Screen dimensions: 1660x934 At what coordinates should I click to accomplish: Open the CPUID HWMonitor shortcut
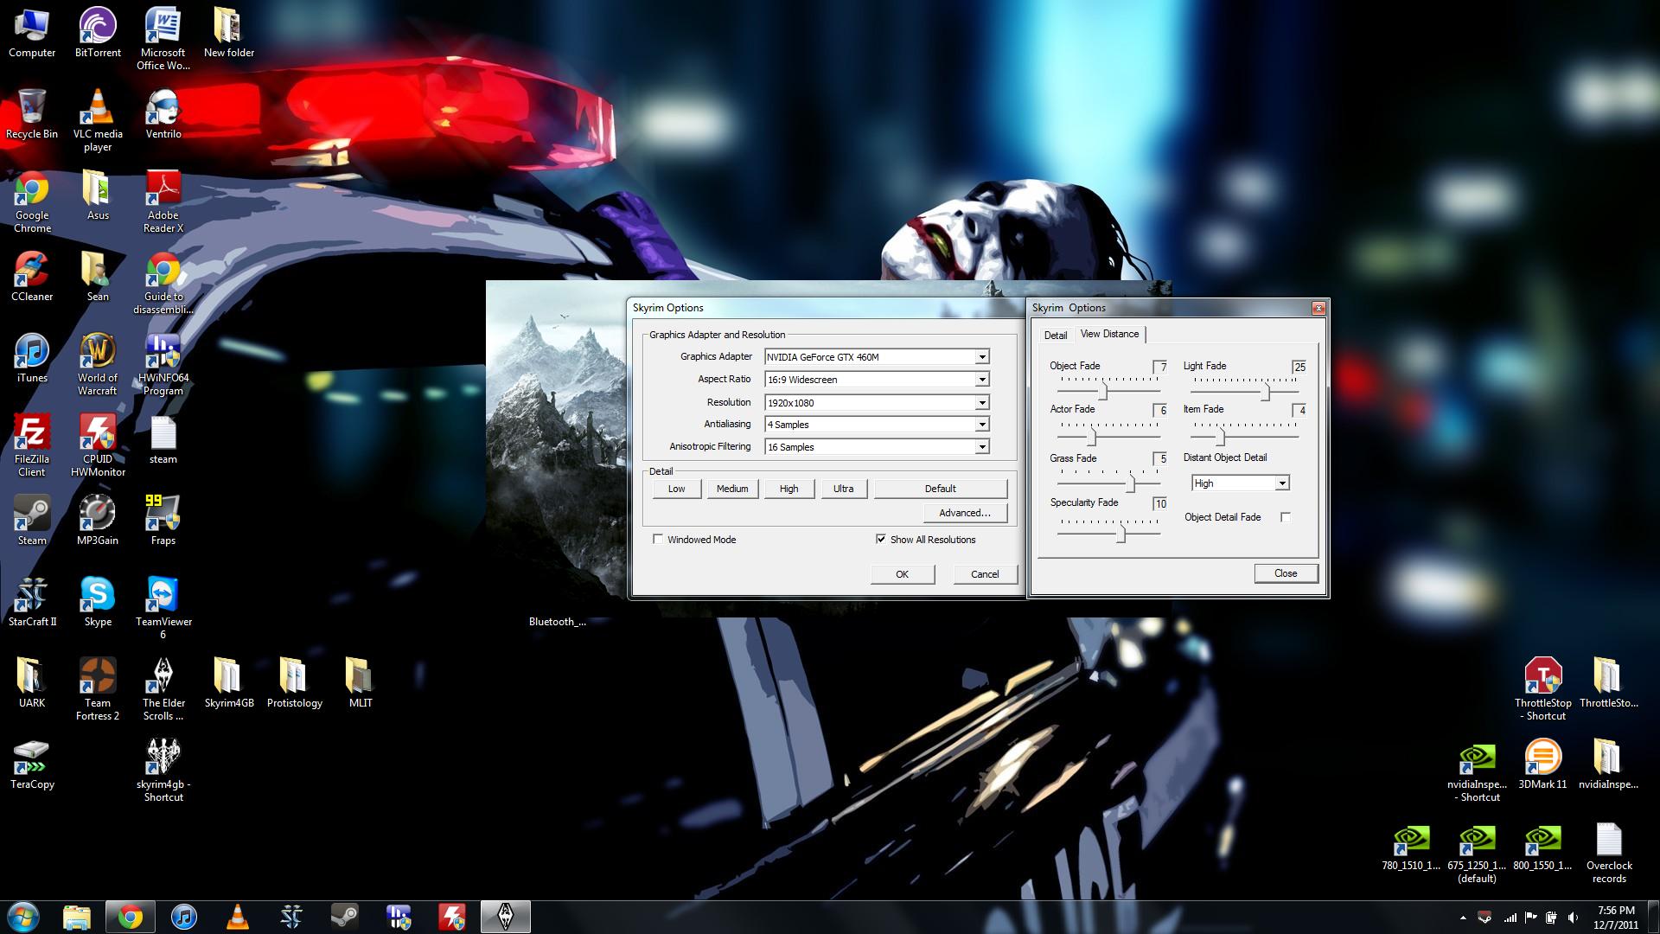(x=98, y=445)
